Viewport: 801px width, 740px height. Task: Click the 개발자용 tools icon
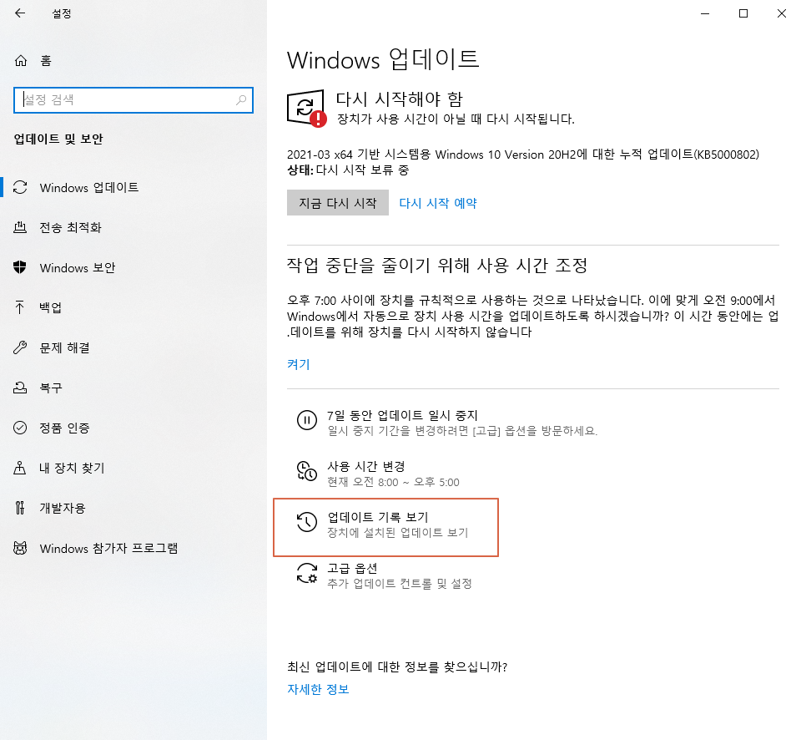(19, 508)
